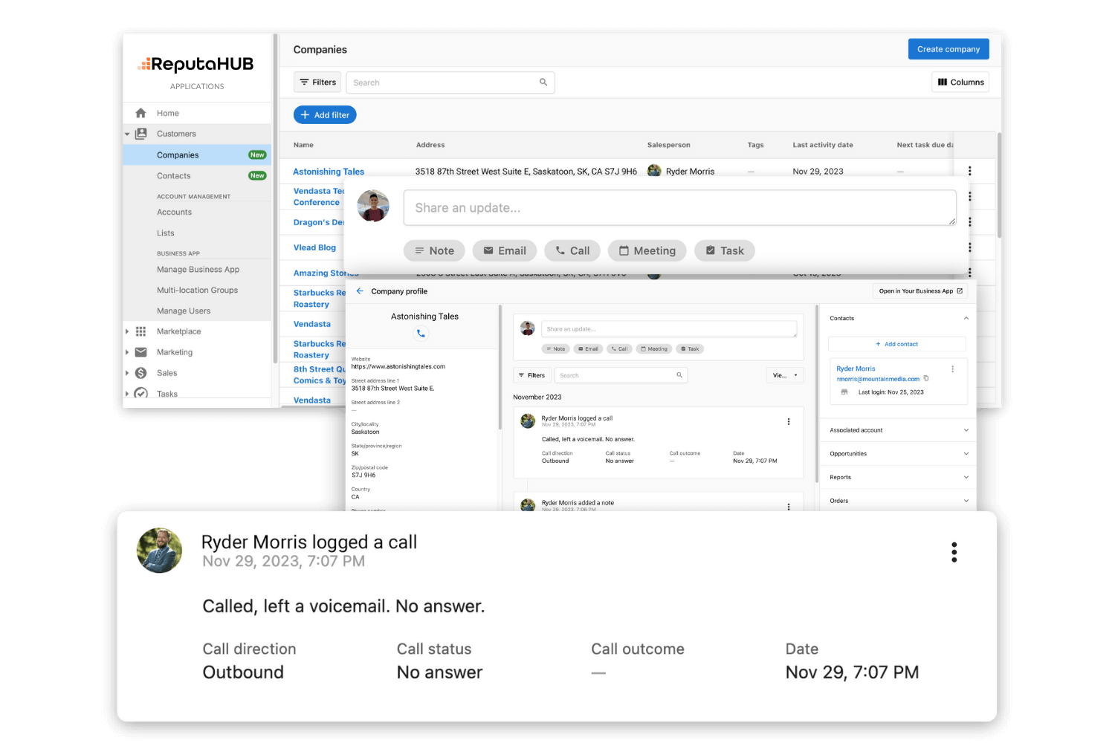1115x743 pixels.
Task: Open Manage Business App in sidebar
Action: 198,270
